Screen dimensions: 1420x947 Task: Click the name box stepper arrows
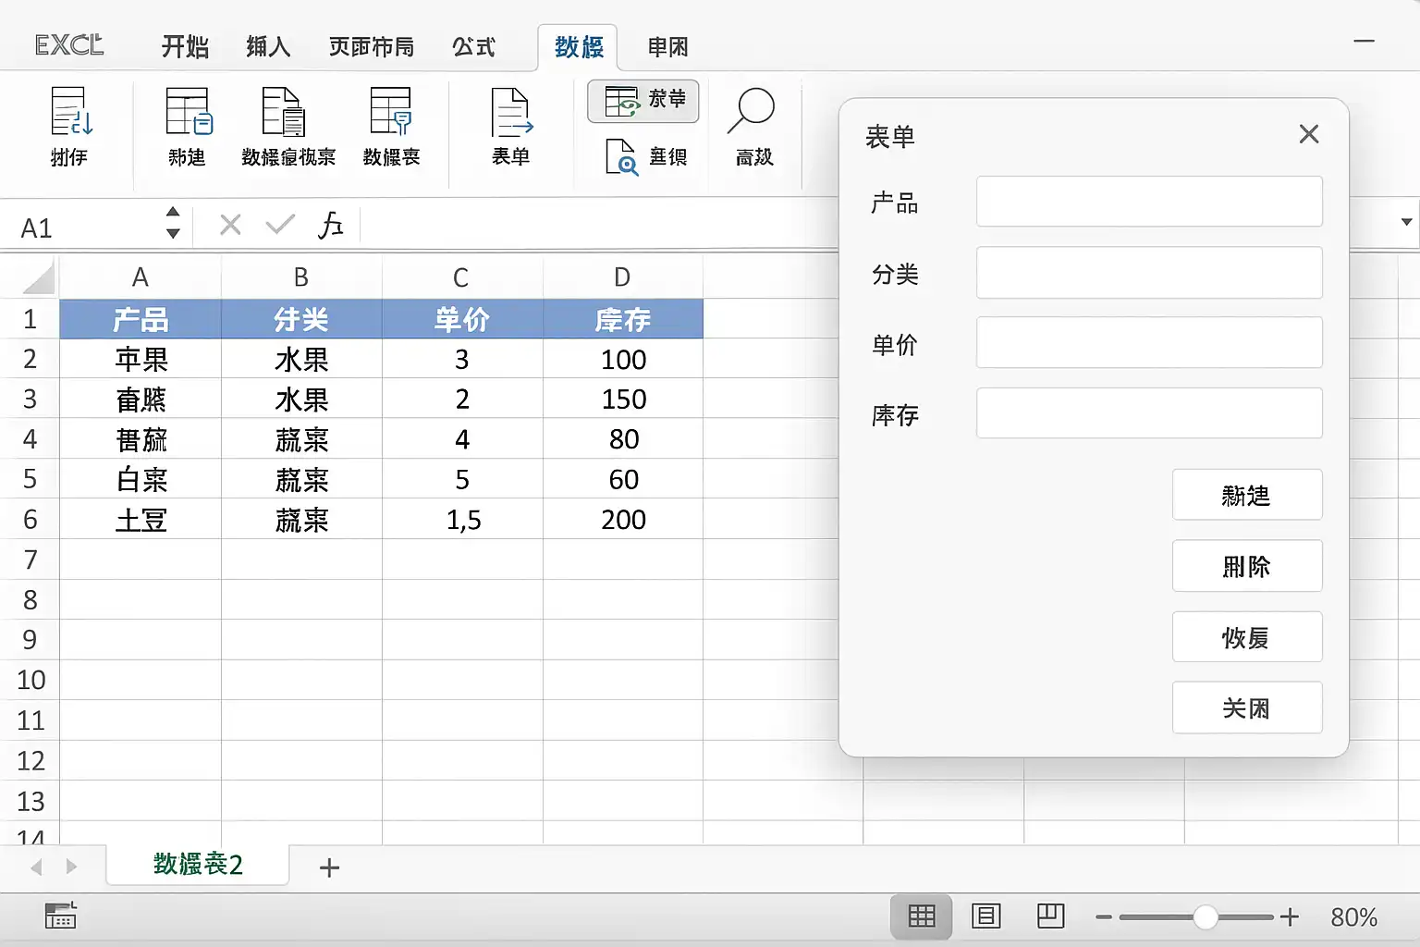tap(173, 223)
